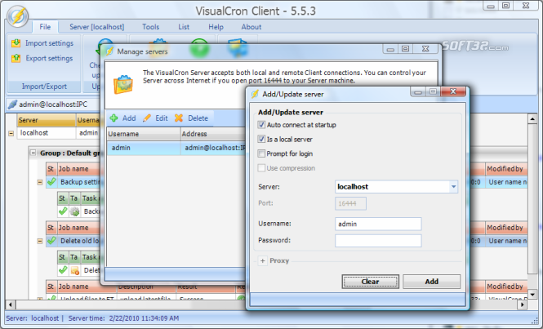
Task: Click the green checkmark status of Delete old logs job
Action: pyautogui.click(x=51, y=241)
